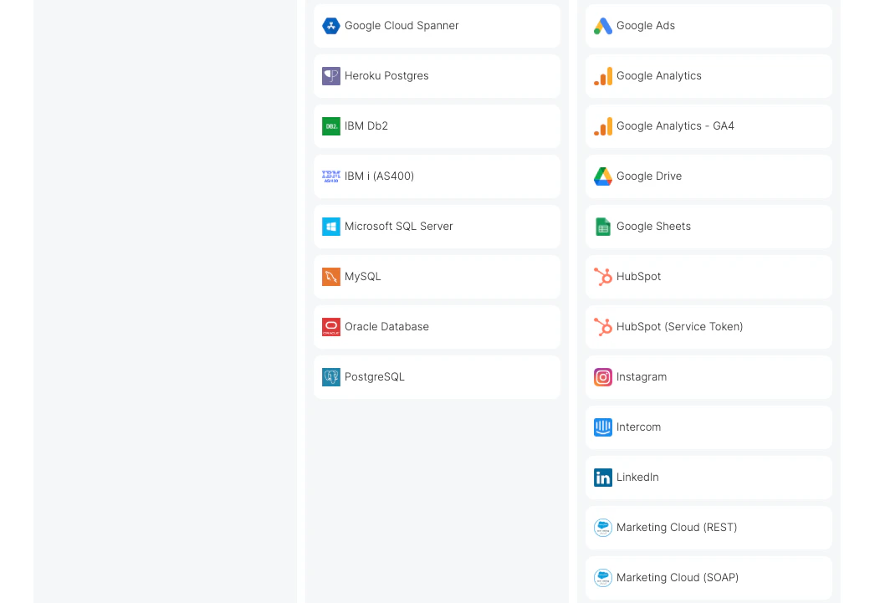Click the Marketing Cloud (SOAP) cloud icon
880x603 pixels.
coord(603,578)
